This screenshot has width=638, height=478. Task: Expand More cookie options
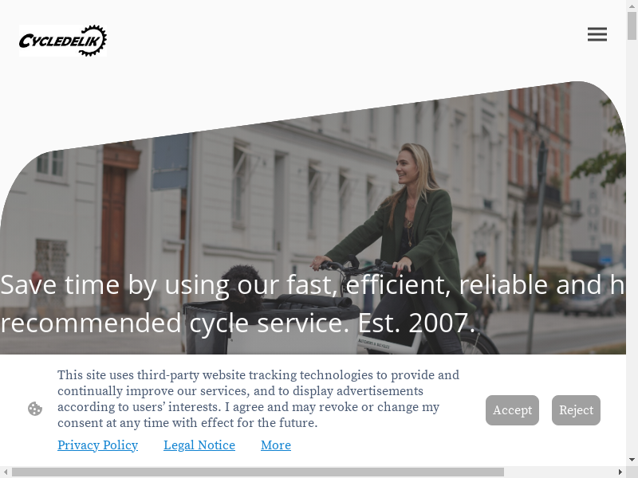coord(276,445)
